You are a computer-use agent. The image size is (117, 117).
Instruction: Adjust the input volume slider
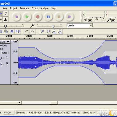(53, 26)
